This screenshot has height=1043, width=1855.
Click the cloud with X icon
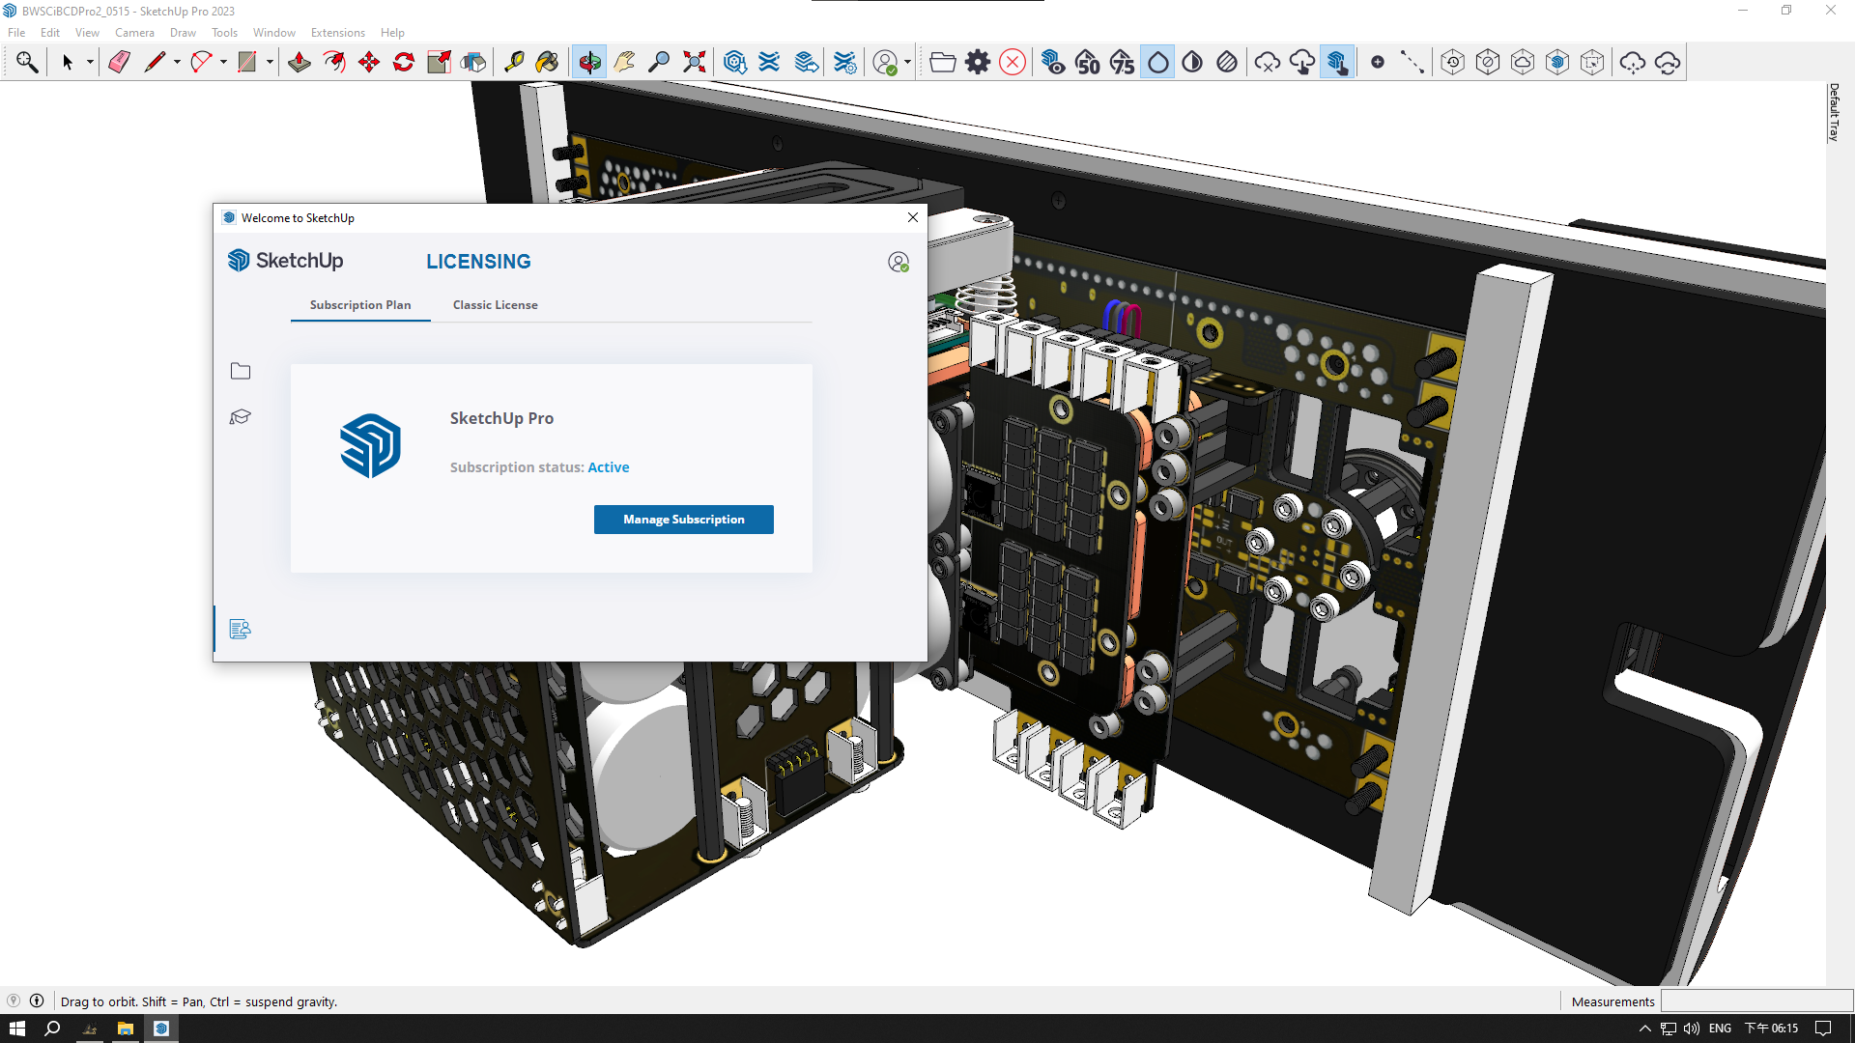coord(1268,63)
